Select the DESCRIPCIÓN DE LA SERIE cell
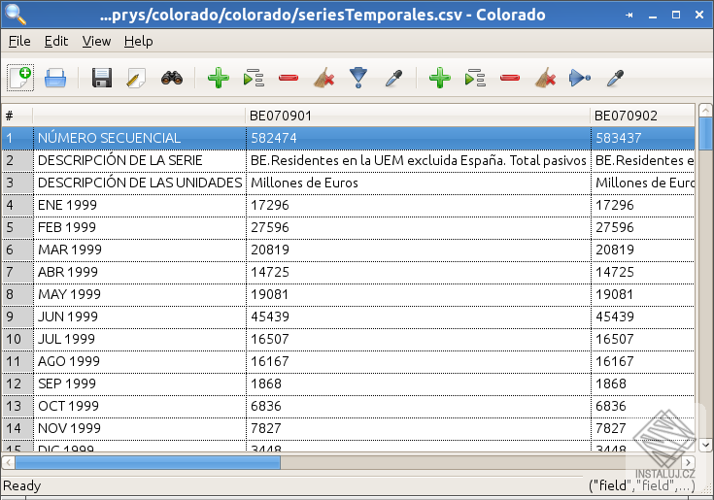The height and width of the screenshot is (500, 714). [x=140, y=160]
